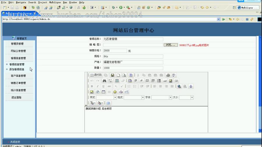This screenshot has height=147, width=262.
Task: Toggle bold formatting in the editor
Action: (x=92, y=86)
